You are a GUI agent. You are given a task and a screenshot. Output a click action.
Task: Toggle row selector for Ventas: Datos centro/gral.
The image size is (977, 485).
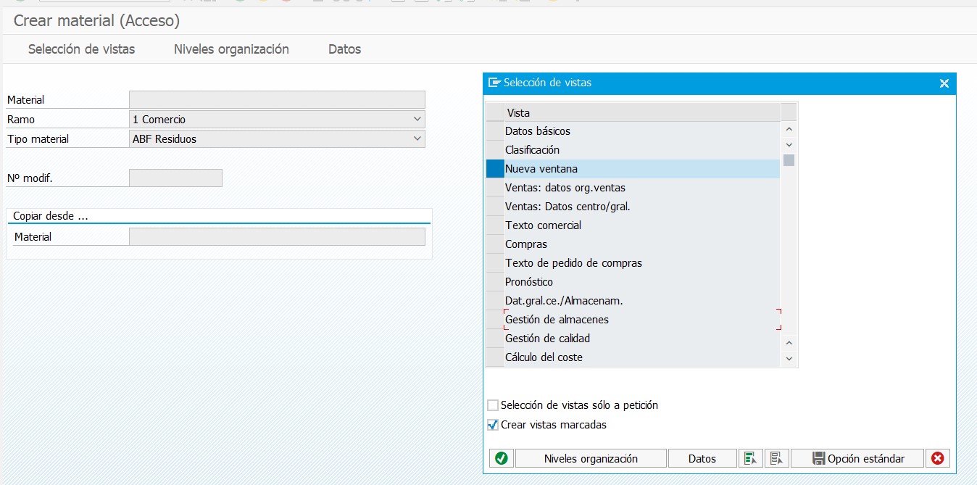494,207
